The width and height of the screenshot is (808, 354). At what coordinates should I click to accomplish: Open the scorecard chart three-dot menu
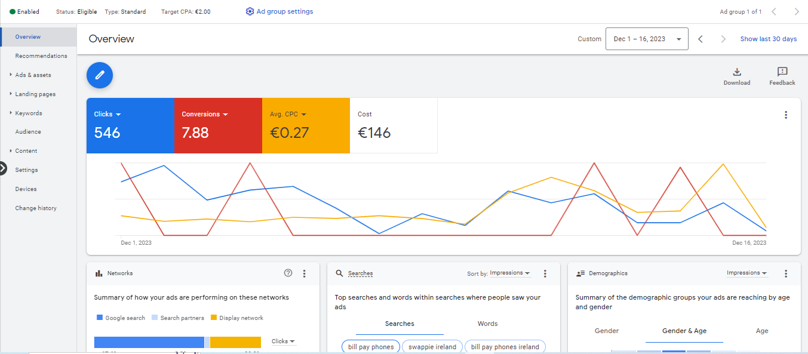785,115
